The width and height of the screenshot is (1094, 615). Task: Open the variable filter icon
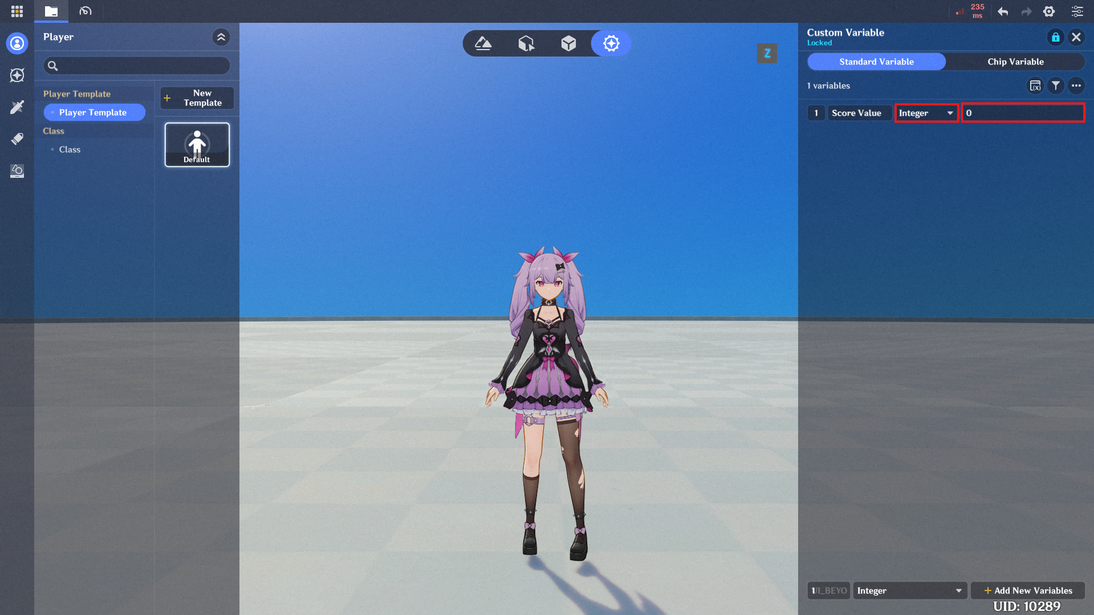1056,85
